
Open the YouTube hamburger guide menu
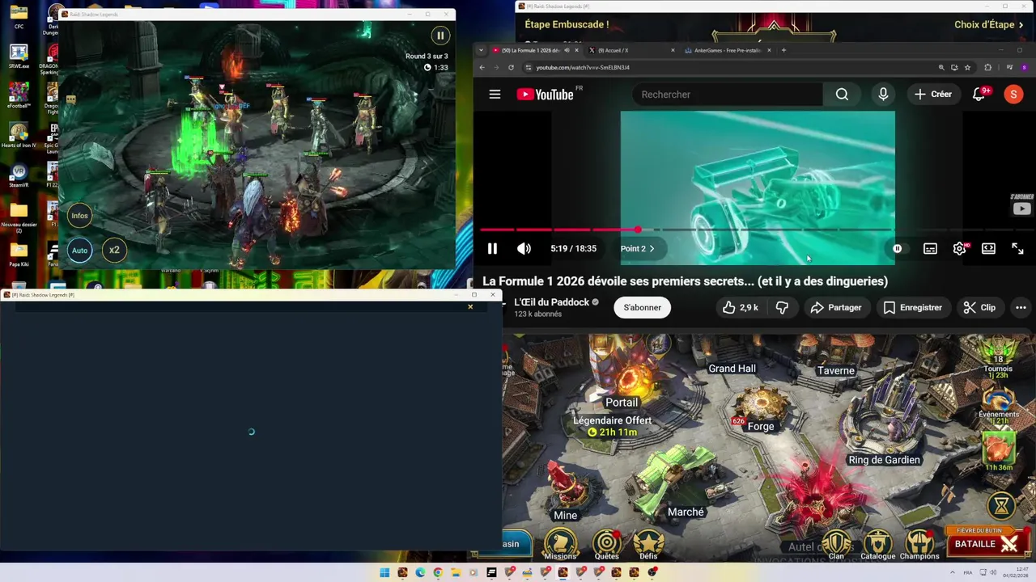click(495, 95)
